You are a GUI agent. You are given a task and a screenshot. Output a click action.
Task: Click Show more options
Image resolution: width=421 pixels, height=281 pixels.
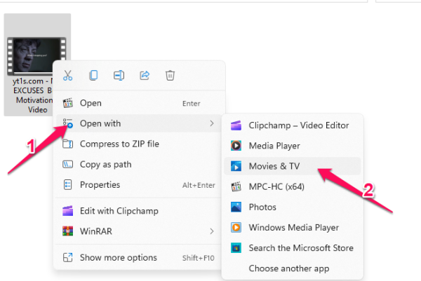point(118,257)
